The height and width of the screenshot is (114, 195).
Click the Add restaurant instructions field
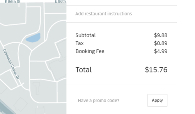pos(121,14)
